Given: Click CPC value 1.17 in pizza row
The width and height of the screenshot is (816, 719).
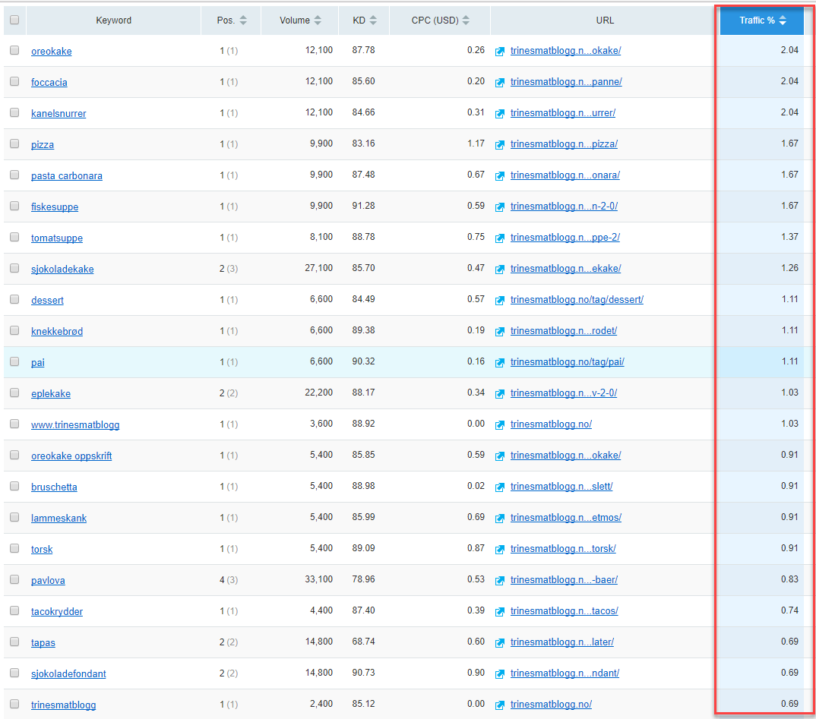Looking at the screenshot, I should click(476, 143).
